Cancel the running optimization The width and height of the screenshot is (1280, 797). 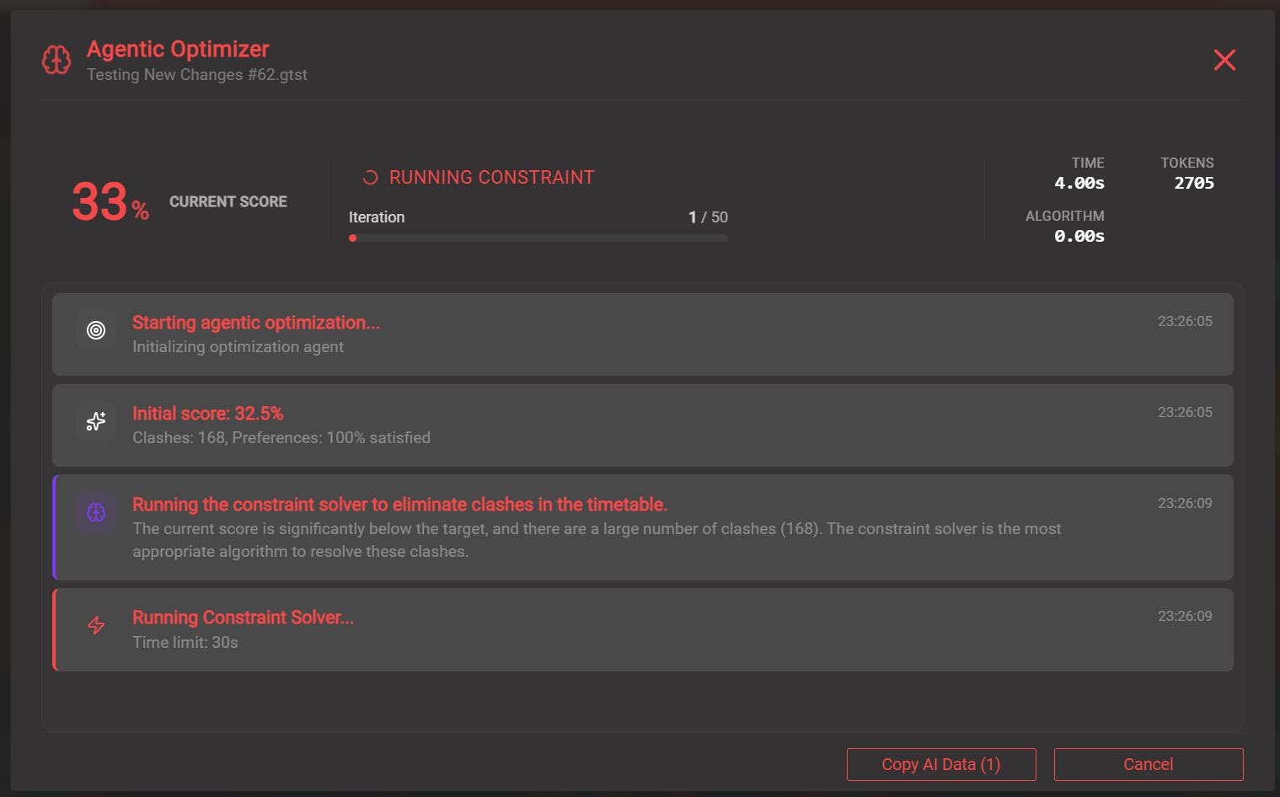click(1148, 764)
